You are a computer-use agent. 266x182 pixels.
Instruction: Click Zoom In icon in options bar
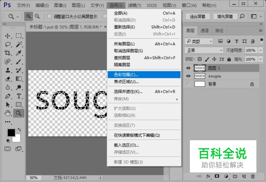point(28,16)
